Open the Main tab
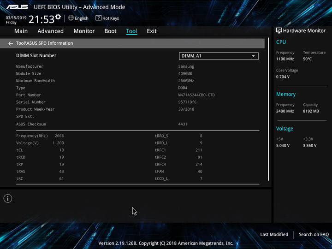Image resolution: width=332 pixels, height=249 pixels. pyautogui.click(x=21, y=31)
